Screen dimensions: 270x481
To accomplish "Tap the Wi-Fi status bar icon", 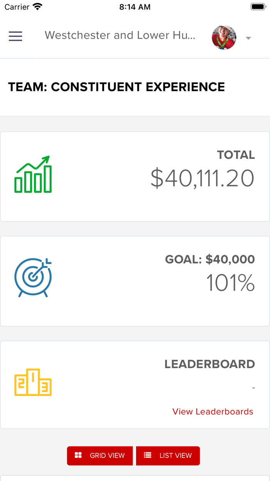I will pos(37,7).
